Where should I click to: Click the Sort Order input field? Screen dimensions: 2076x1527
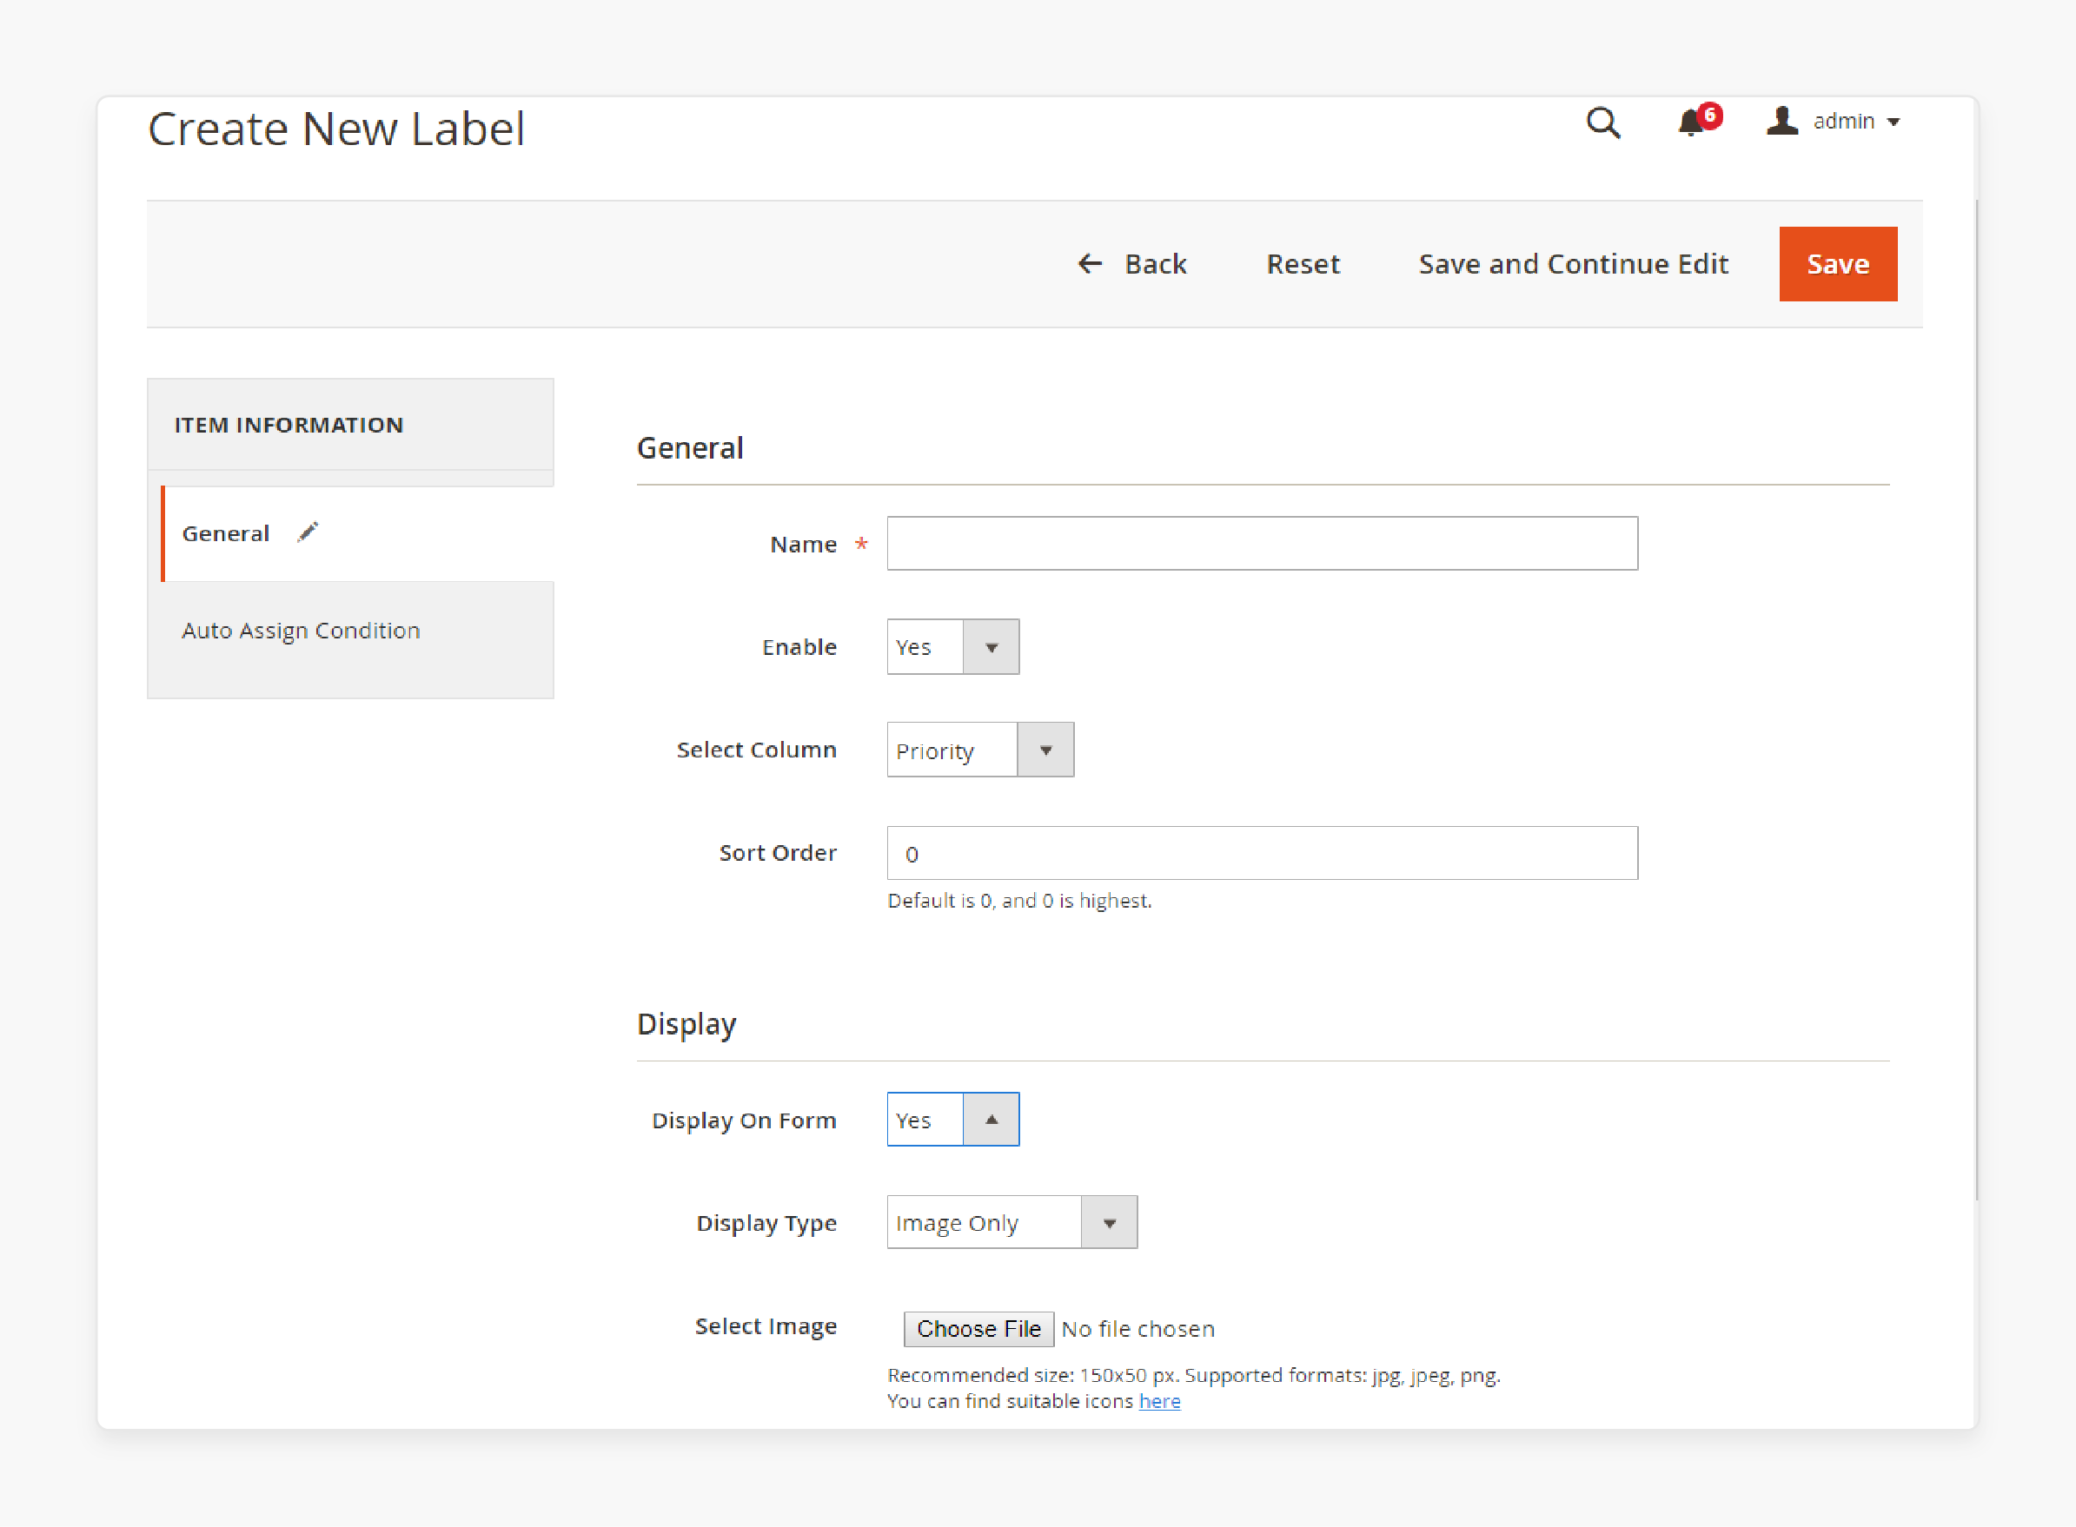(x=1262, y=854)
